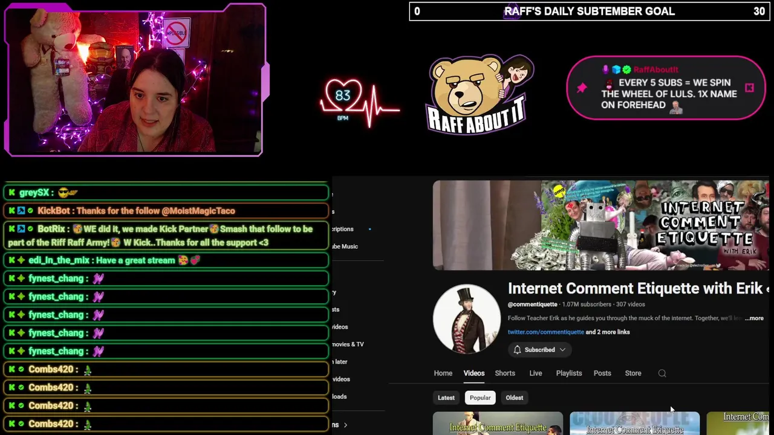774x435 pixels.
Task: Open the third video thumbnail, cut off at the edge
Action: [x=738, y=424]
